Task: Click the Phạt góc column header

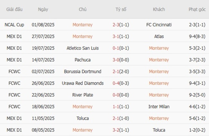Action: tap(197, 9)
